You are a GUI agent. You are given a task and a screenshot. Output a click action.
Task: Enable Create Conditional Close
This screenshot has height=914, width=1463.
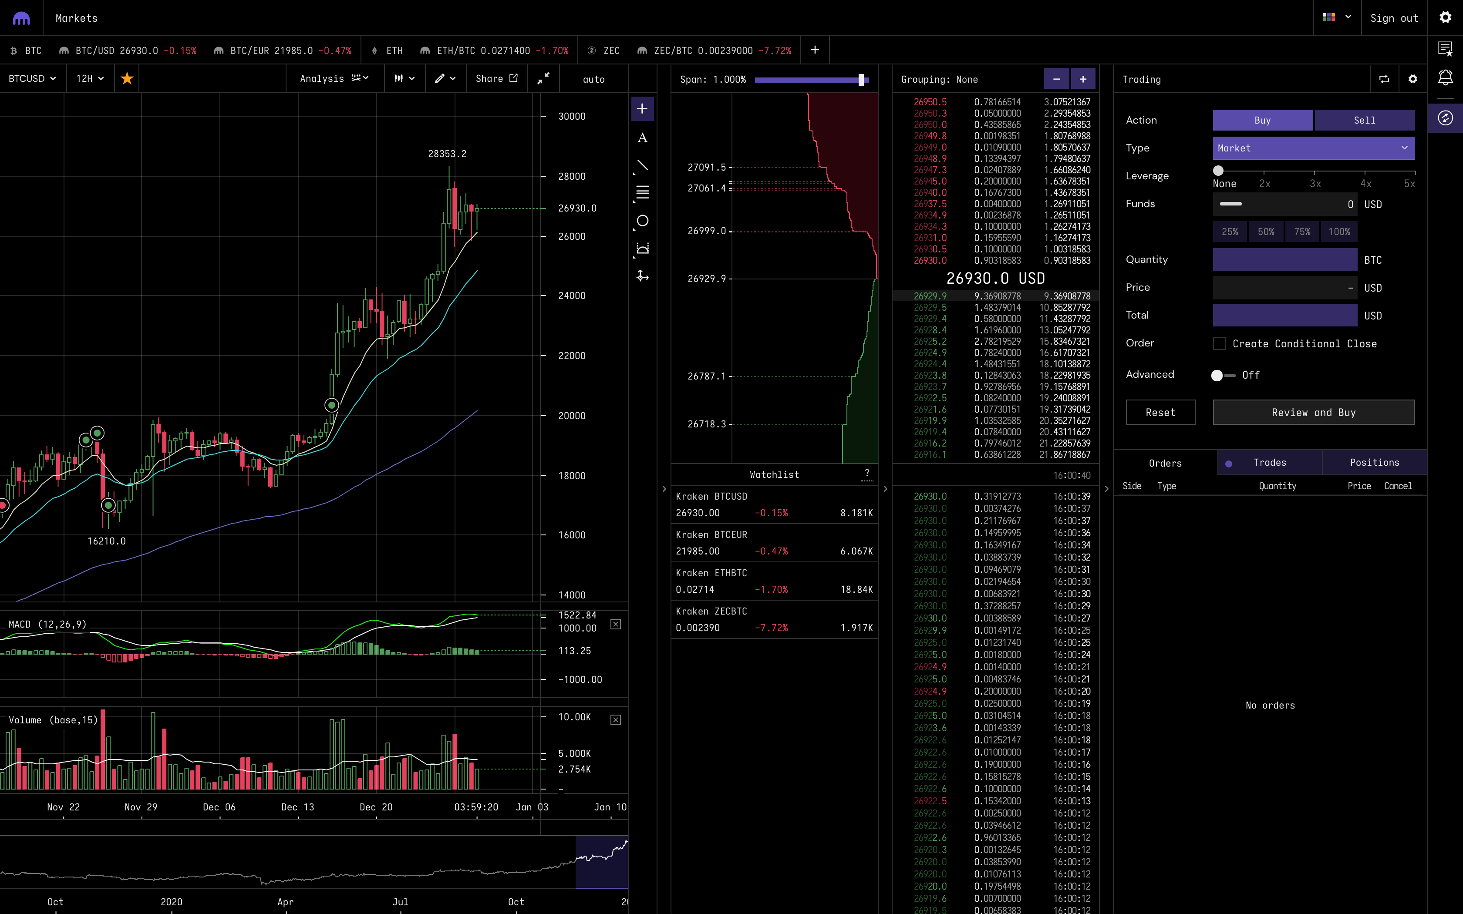point(1219,343)
